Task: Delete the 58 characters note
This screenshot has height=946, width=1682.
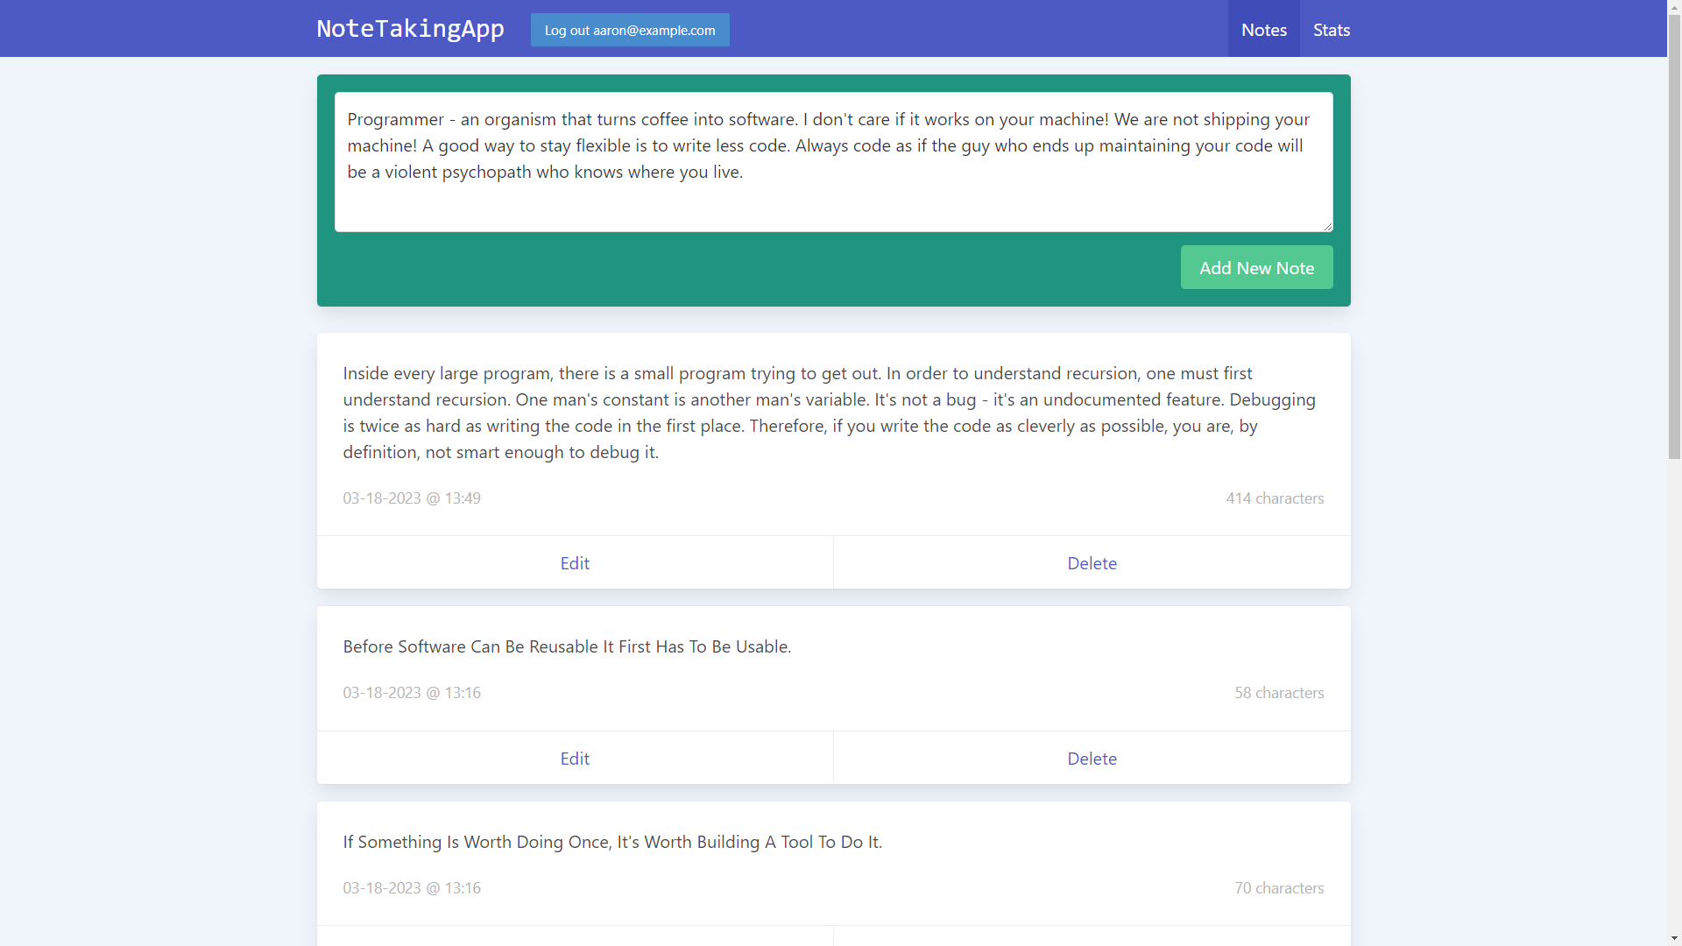Action: pyautogui.click(x=1092, y=759)
